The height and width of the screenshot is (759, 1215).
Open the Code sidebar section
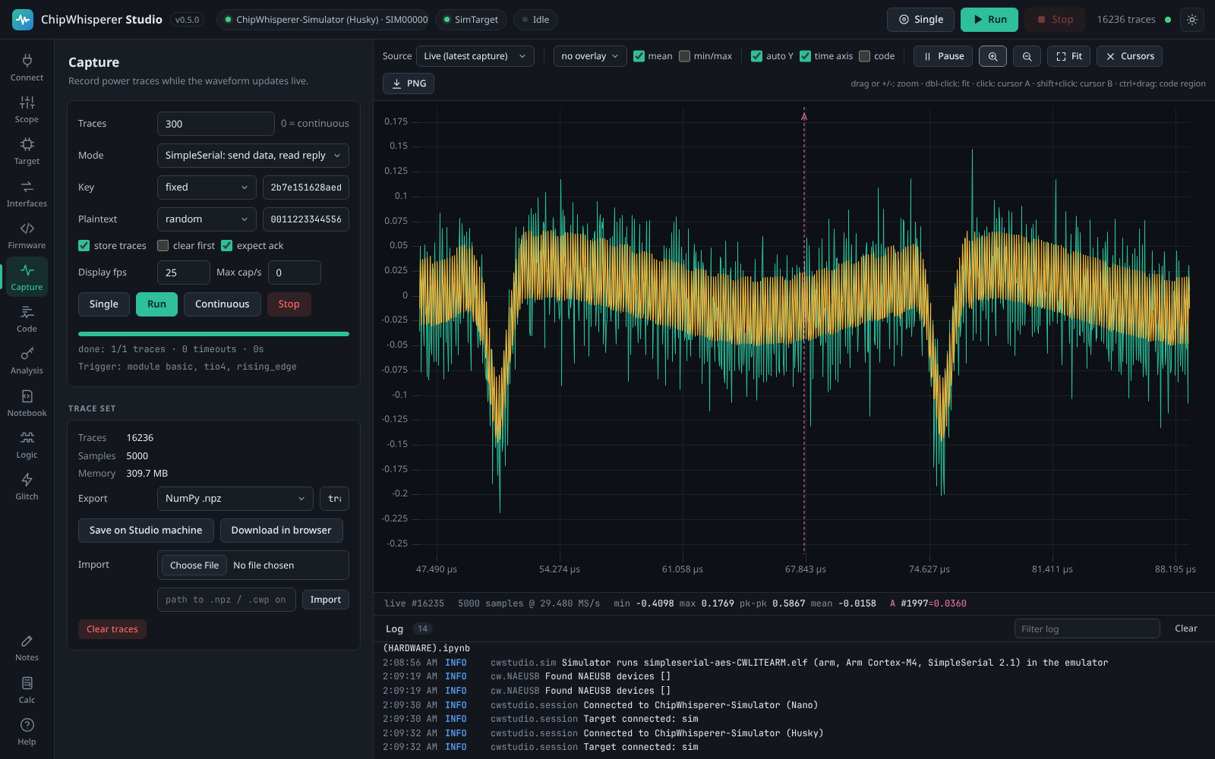click(27, 319)
